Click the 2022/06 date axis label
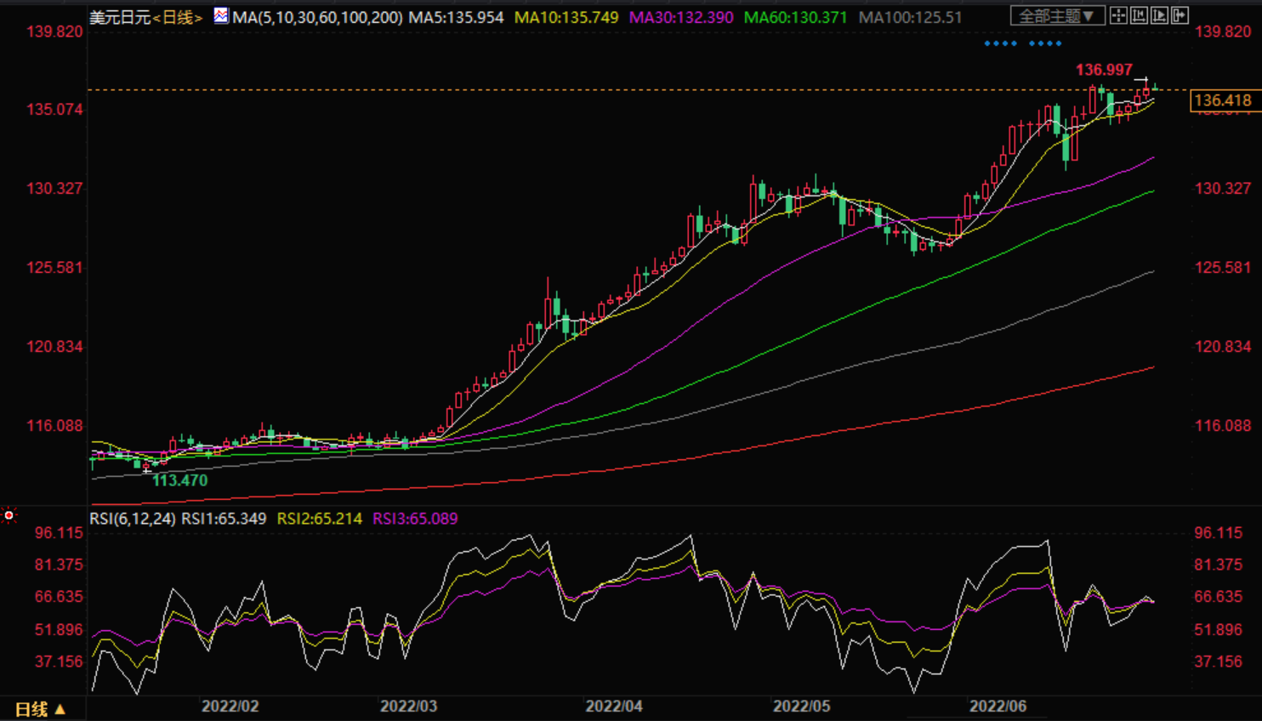1262x721 pixels. (x=998, y=707)
